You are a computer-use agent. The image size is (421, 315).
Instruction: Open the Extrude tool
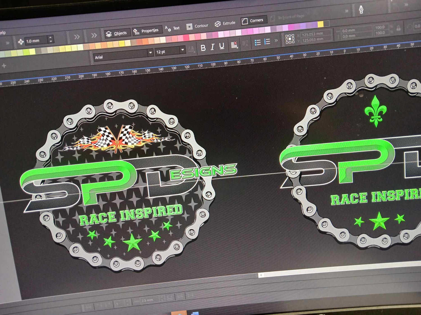(225, 24)
